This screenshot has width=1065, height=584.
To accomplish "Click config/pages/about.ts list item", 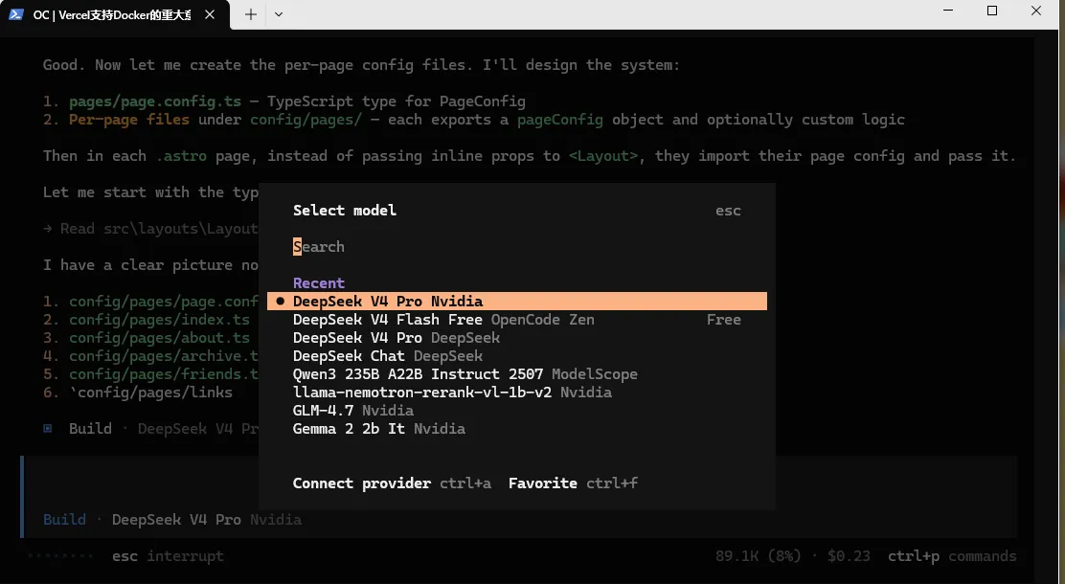I will 159,338.
